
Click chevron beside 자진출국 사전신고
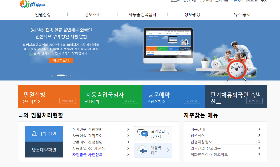pos(128,155)
